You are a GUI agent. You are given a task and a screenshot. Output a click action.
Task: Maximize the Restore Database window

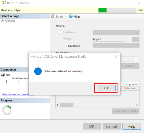[x=127, y=3]
